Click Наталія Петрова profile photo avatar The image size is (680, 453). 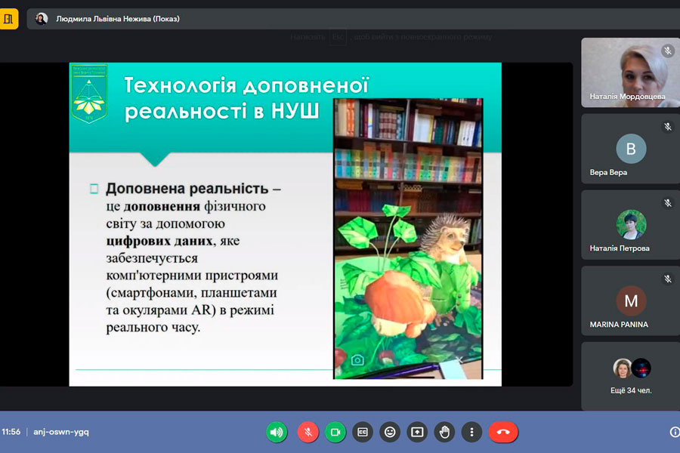pos(631,224)
